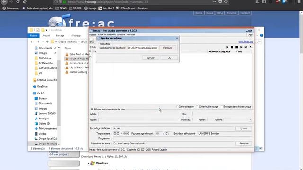Click Explorer's forward arrow

click(38, 42)
